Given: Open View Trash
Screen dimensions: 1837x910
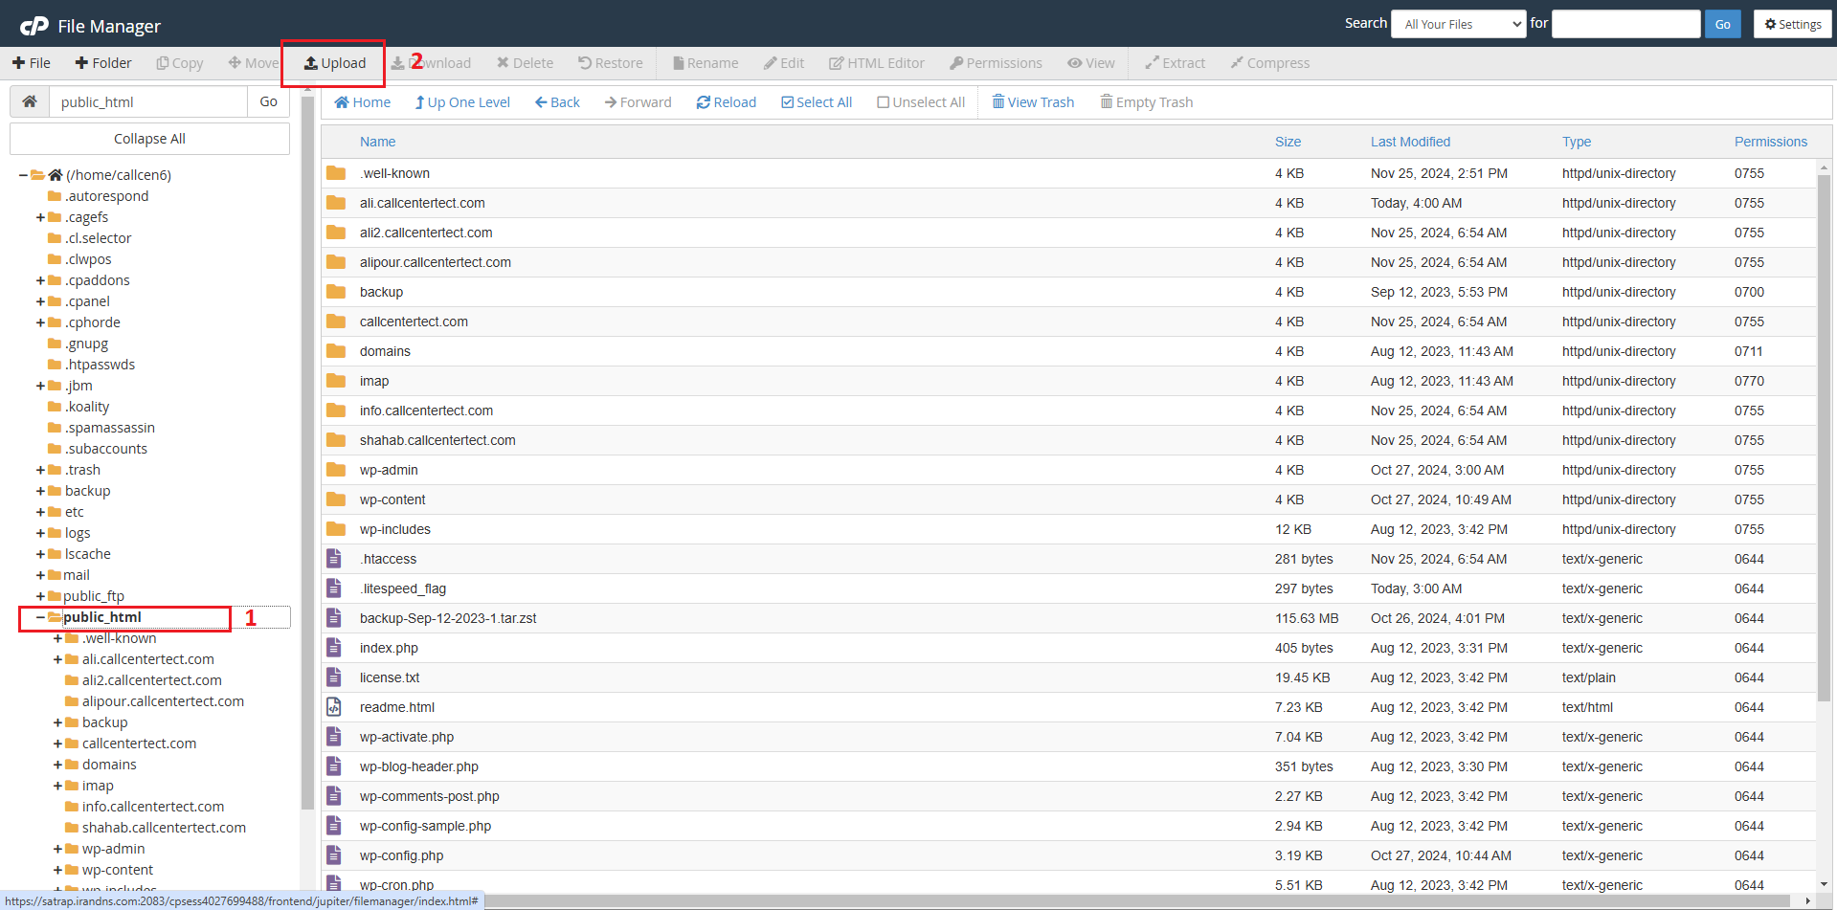Looking at the screenshot, I should (x=1033, y=102).
